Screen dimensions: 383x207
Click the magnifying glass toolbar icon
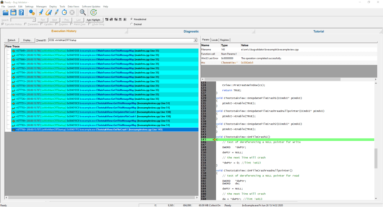pyautogui.click(x=83, y=13)
